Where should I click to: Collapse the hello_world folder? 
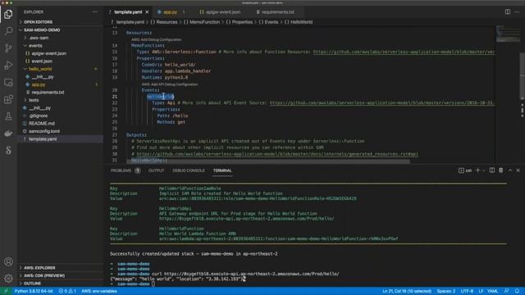[40, 69]
